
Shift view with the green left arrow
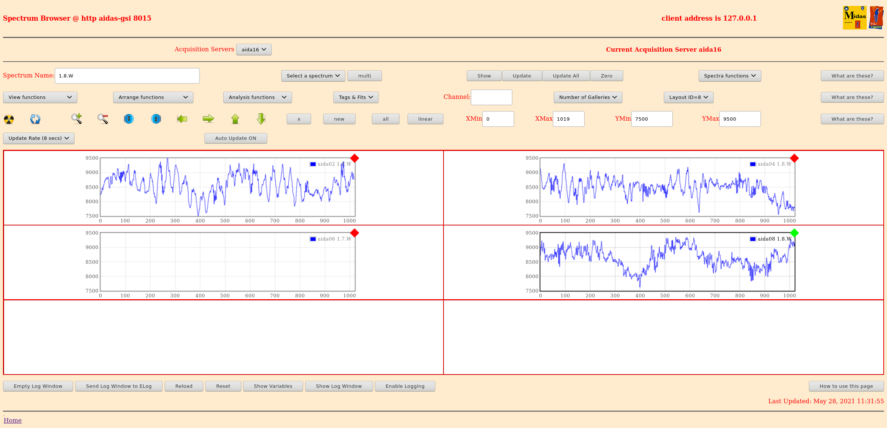[x=182, y=119]
